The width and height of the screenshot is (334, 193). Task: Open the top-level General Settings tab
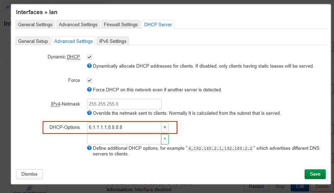[36, 24]
